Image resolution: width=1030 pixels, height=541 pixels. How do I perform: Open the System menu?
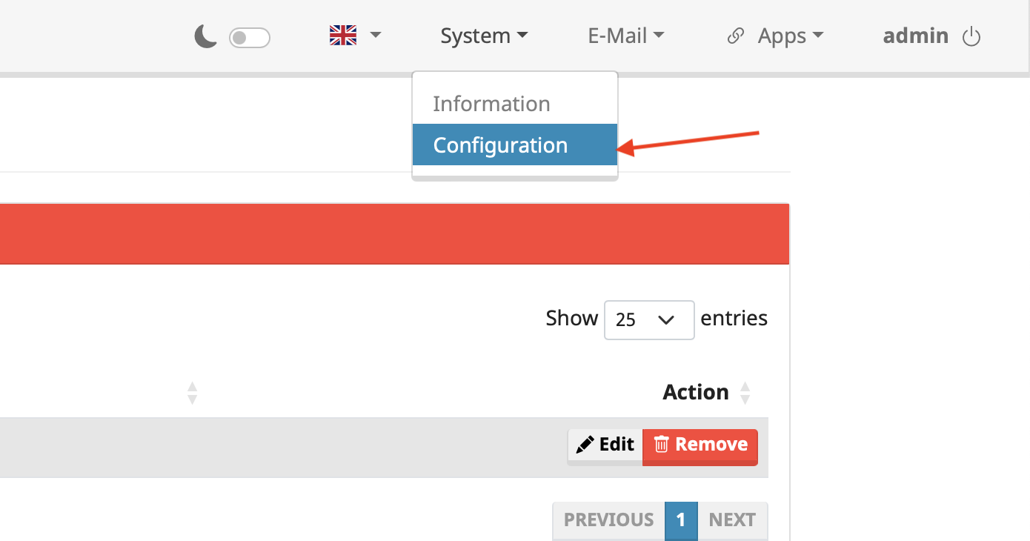coord(484,36)
